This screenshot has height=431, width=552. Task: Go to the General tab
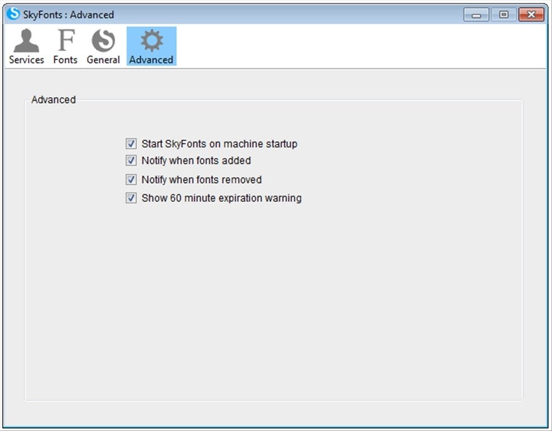click(103, 46)
